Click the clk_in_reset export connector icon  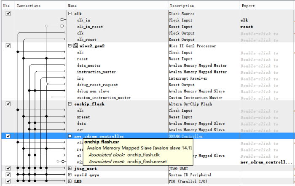coord(63,26)
